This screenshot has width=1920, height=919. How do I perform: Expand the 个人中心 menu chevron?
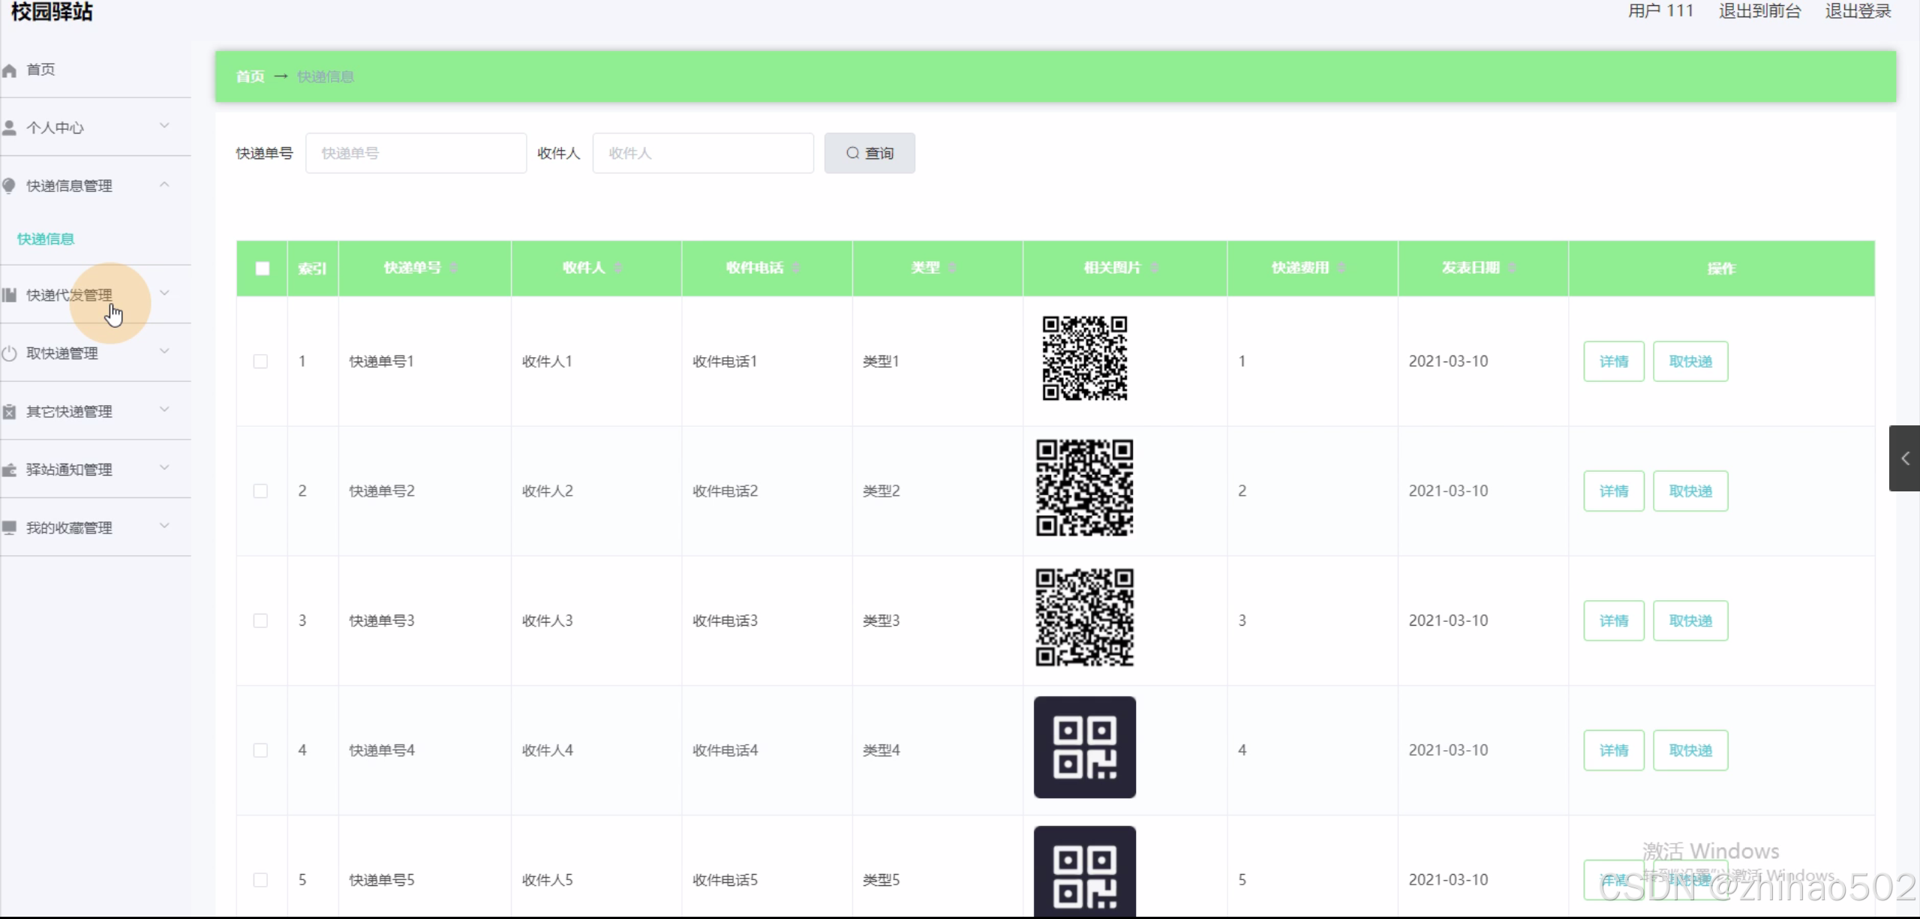(164, 126)
